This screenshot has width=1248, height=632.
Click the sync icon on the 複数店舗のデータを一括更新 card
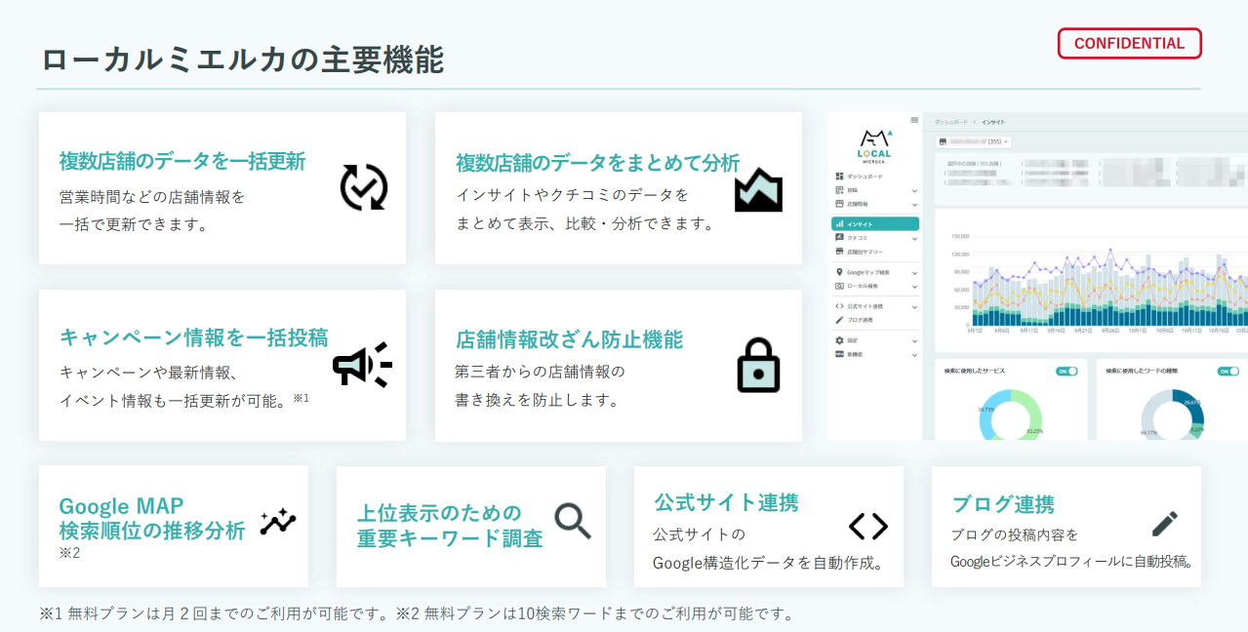364,187
